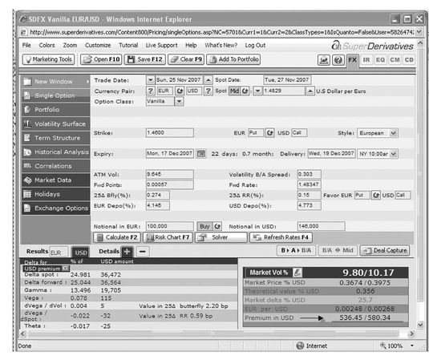Open Holidays in sidebar
The height and width of the screenshot is (356, 429).
[56, 194]
